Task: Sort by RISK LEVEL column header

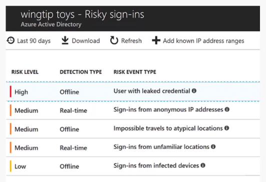Action: 25,72
